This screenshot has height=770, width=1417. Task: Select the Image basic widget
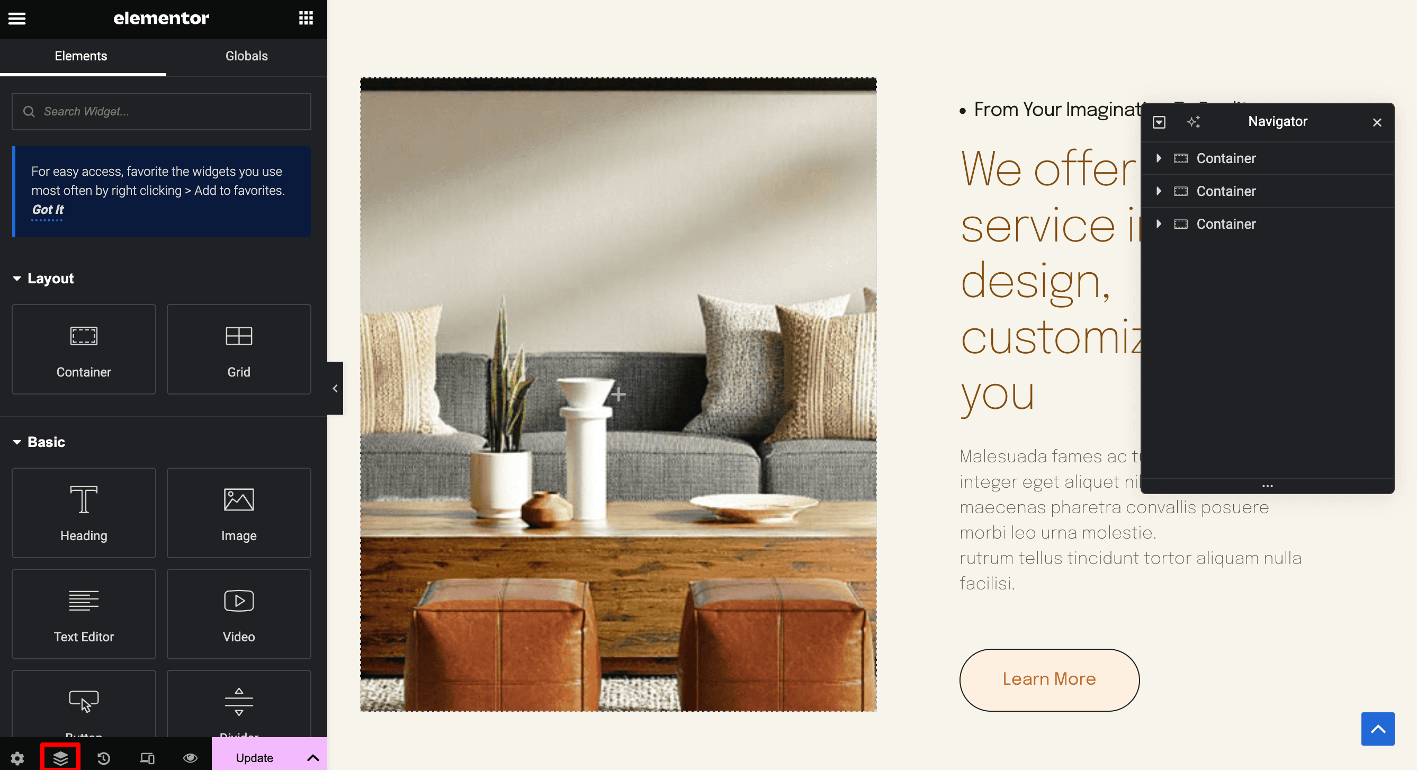click(x=239, y=513)
